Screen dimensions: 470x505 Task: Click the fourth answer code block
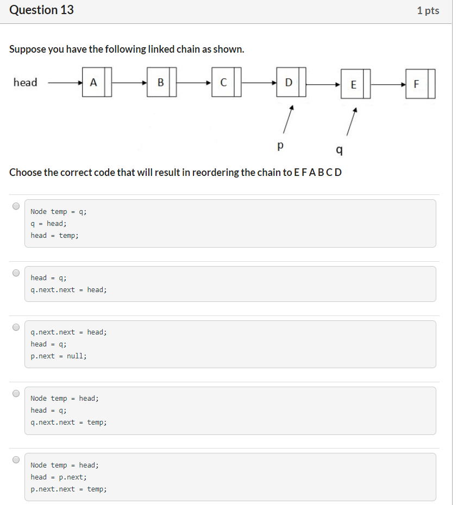(x=230, y=410)
